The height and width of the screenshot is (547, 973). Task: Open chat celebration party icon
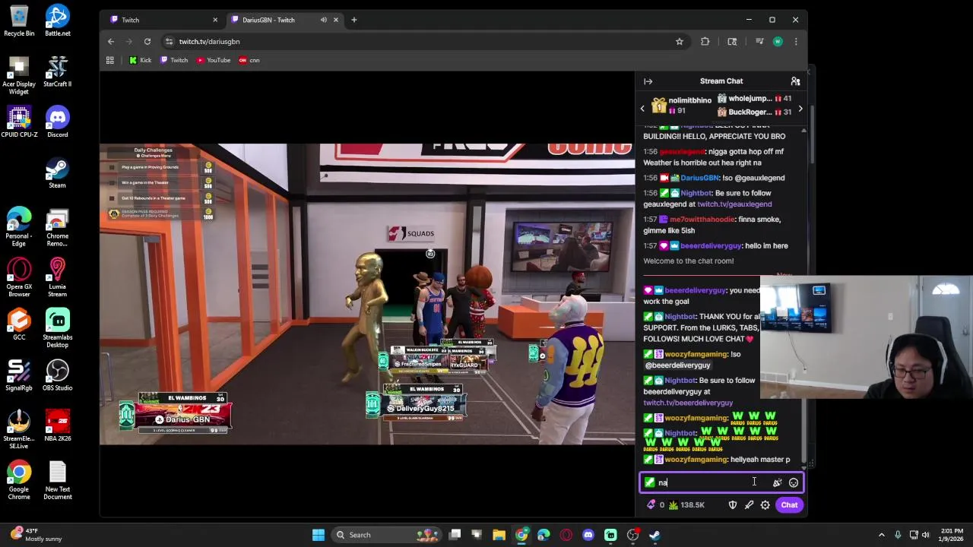tap(777, 482)
